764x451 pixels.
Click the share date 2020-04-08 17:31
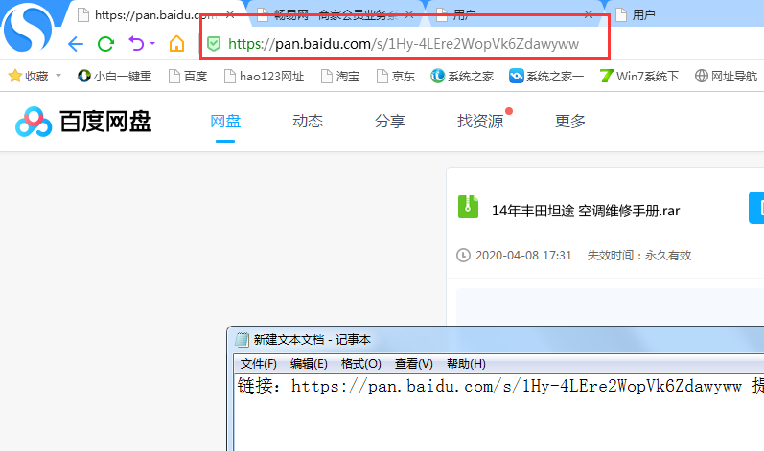[x=523, y=256]
